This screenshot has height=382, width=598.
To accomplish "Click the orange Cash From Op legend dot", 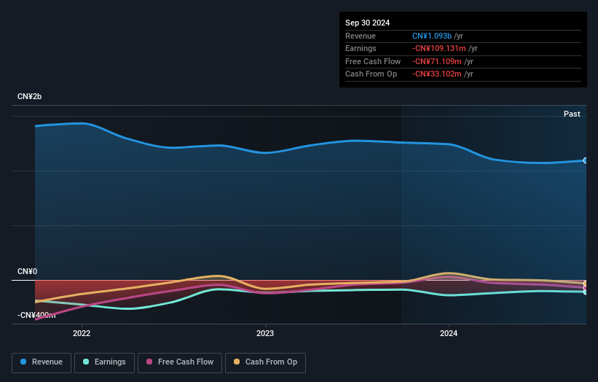I will [x=237, y=362].
